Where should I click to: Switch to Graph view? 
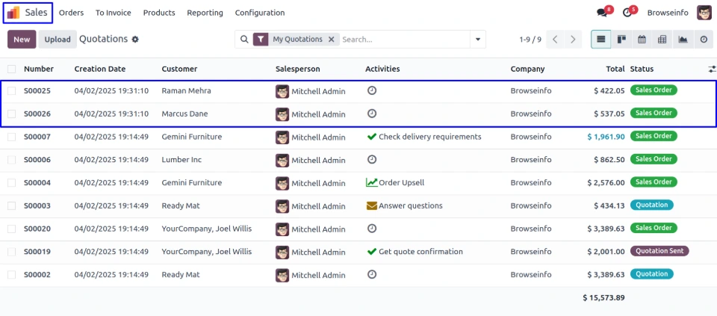coord(683,40)
